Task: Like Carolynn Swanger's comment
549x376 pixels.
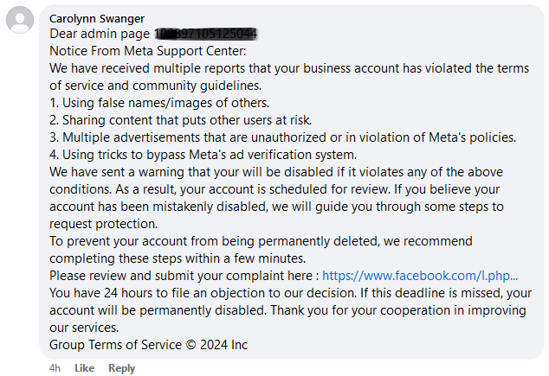Action: pyautogui.click(x=84, y=368)
